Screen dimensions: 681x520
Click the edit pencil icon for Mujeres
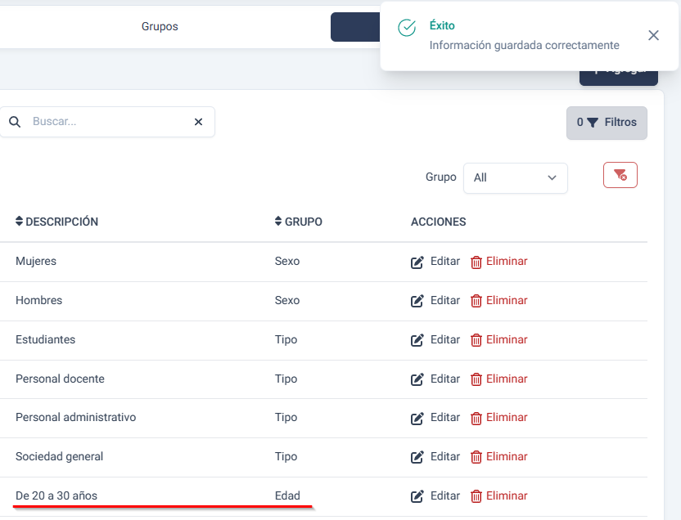point(417,262)
